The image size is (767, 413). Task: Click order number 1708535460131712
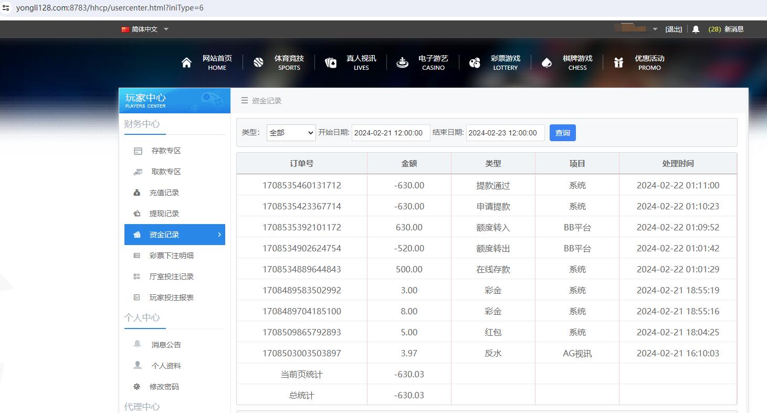(x=302, y=185)
